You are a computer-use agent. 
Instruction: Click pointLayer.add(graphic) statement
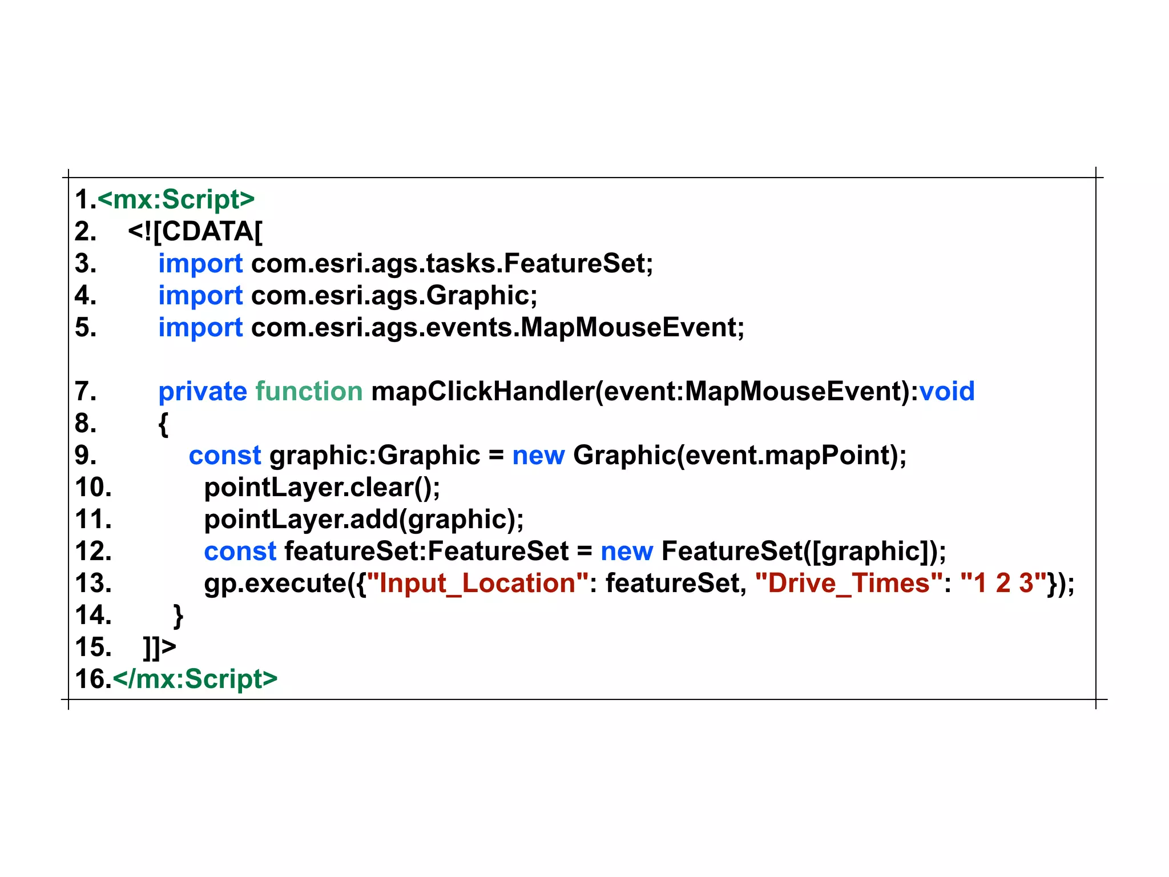[x=364, y=519]
